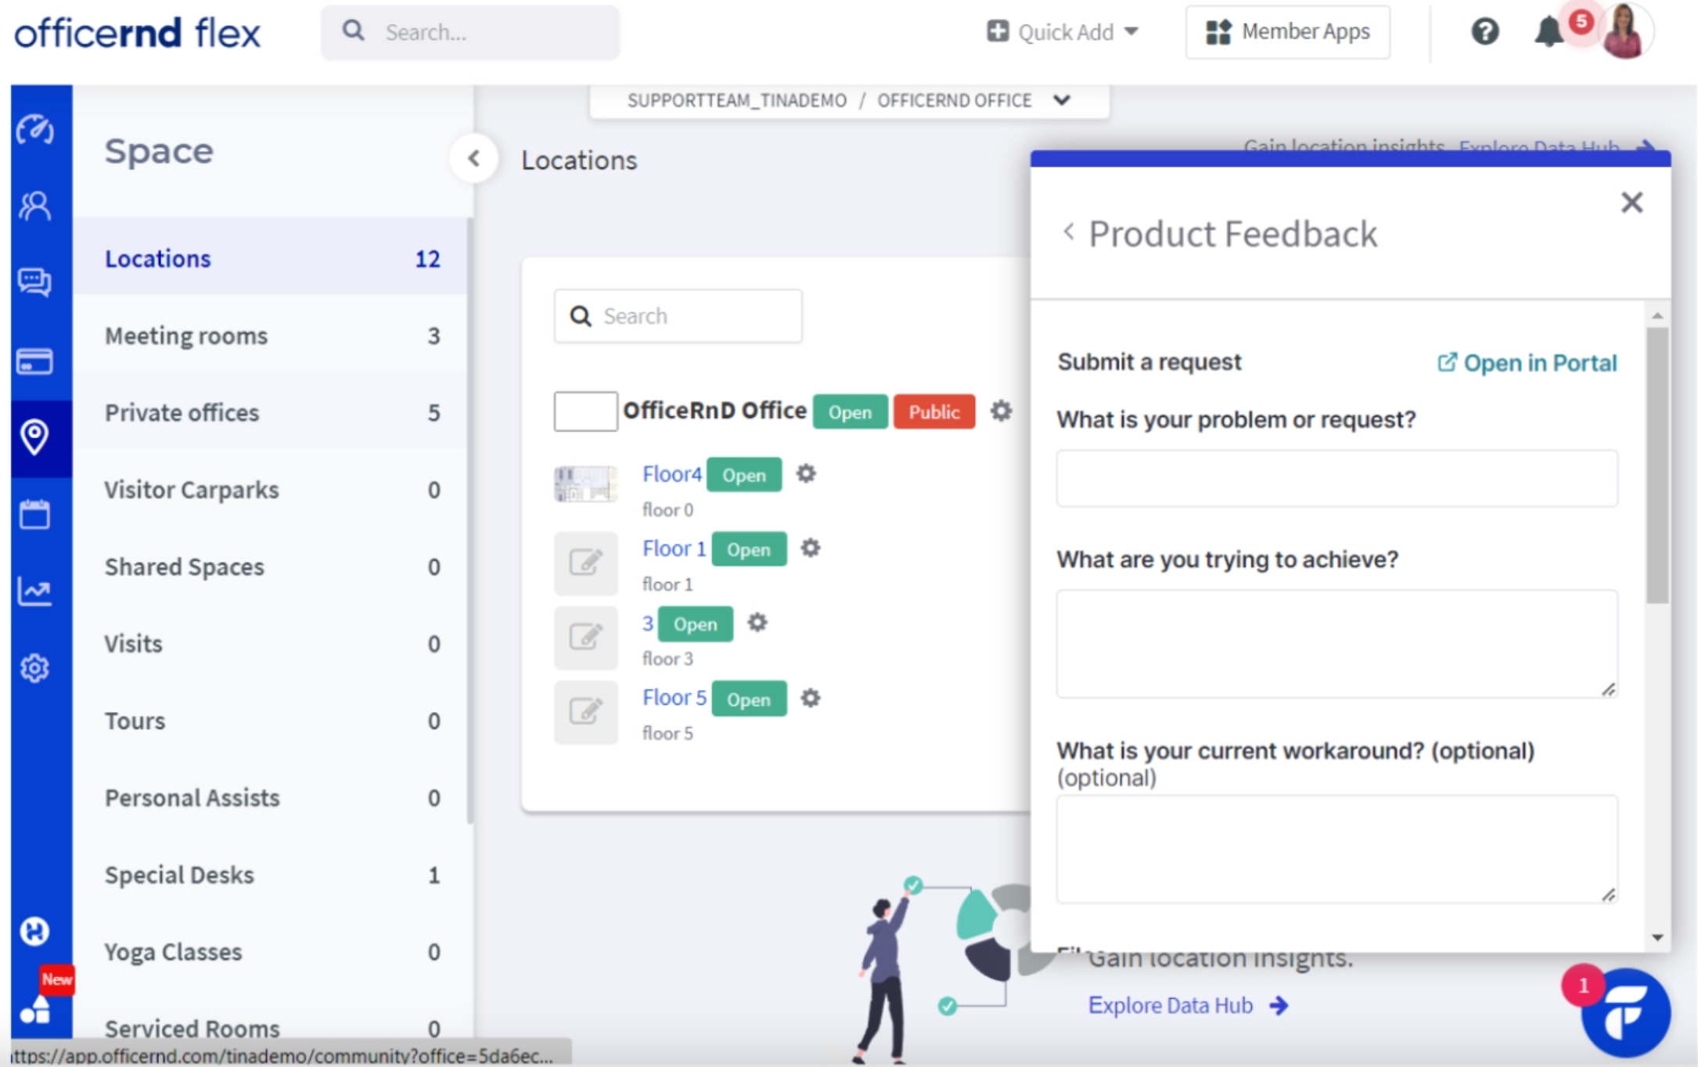1698x1067 pixels.
Task: Click the help question mark icon
Action: coord(1484,32)
